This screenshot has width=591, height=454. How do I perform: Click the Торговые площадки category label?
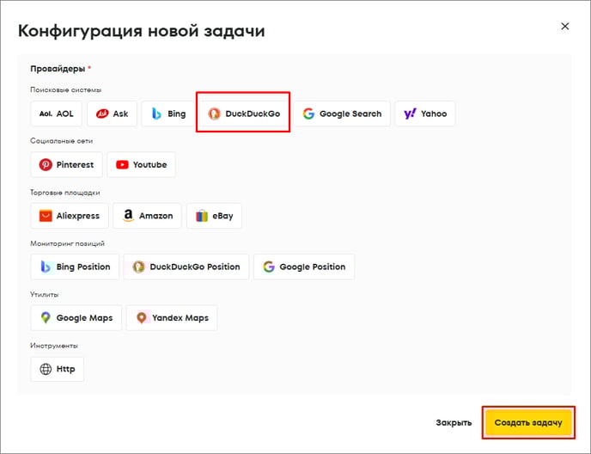[65, 193]
